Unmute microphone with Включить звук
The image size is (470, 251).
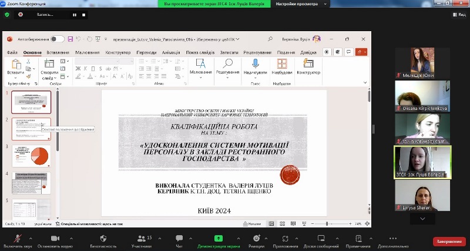[x=18, y=242]
